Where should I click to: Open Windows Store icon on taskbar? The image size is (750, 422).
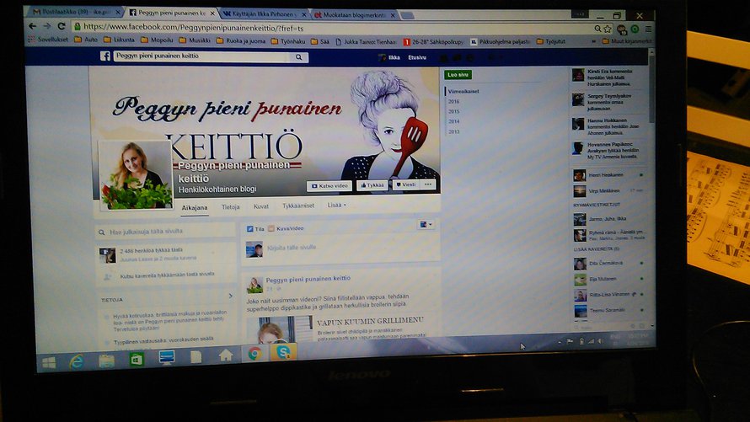137,359
